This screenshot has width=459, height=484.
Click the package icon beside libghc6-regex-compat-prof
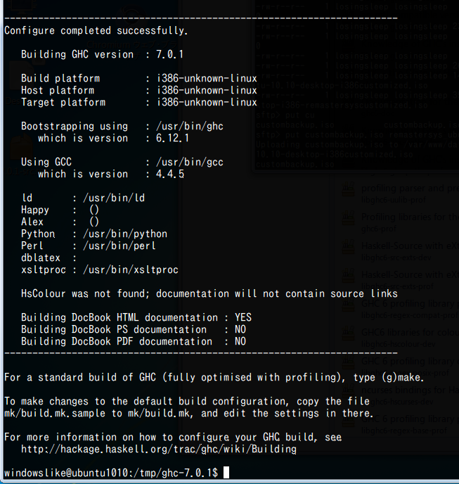pyautogui.click(x=349, y=305)
